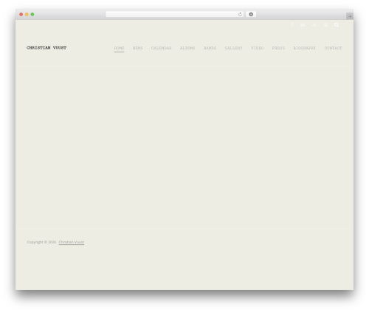This screenshot has height=312, width=369.
Task: Click the browser address bar field
Action: (x=174, y=15)
